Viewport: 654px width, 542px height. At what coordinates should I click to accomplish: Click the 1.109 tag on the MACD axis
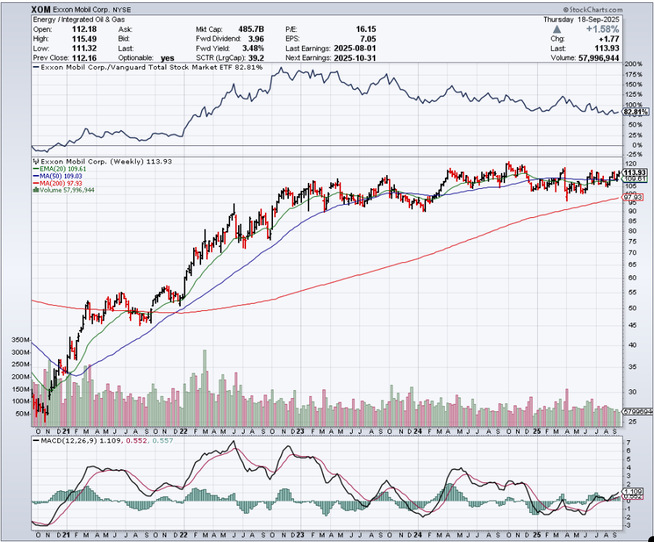633,491
